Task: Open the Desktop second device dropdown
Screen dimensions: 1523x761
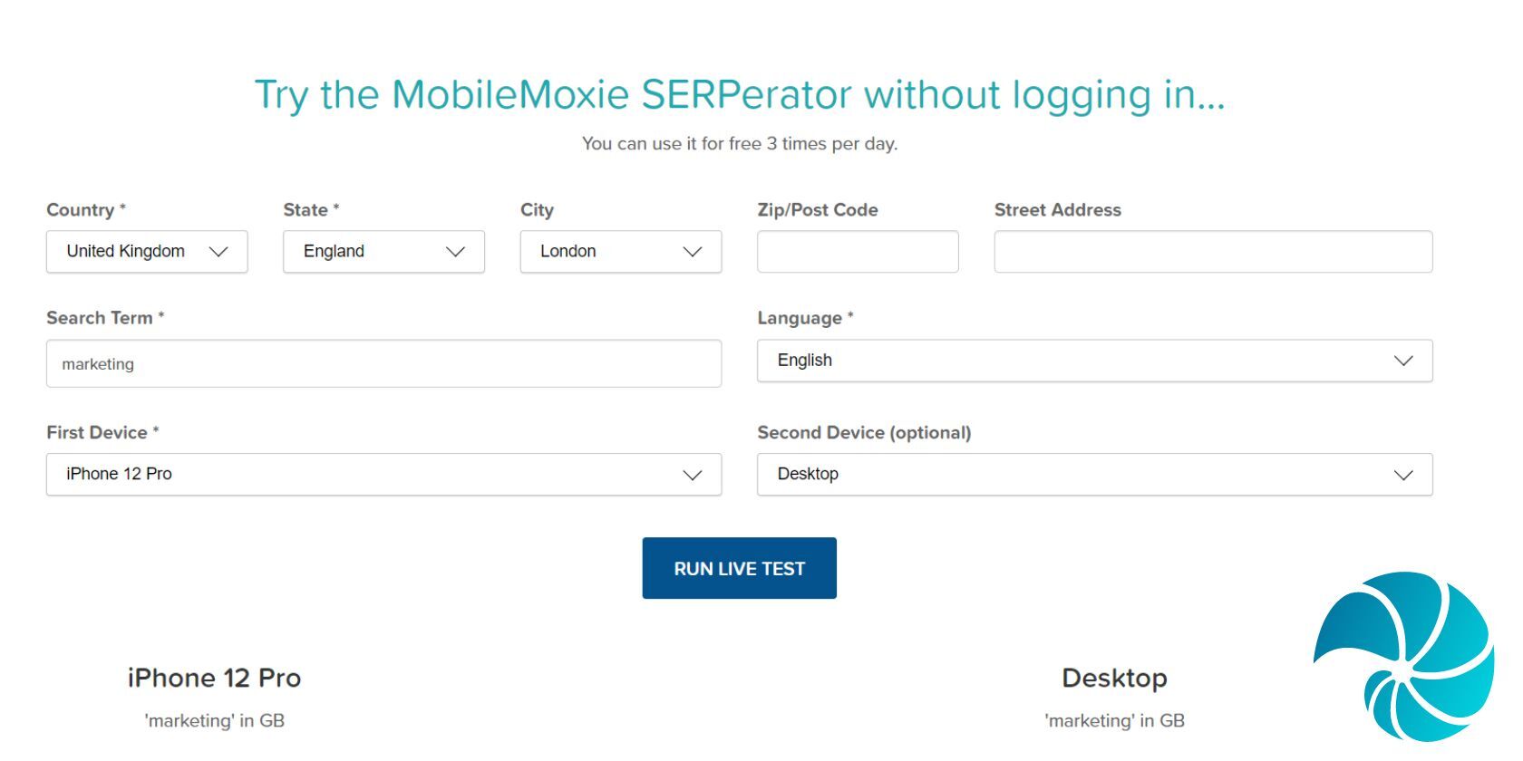Action: 1070,475
